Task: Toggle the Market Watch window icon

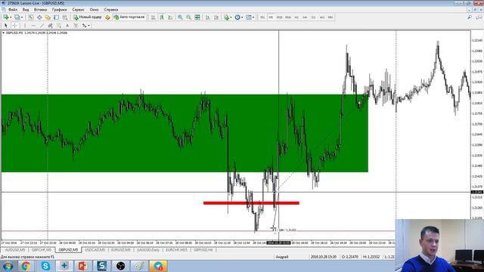Action: click(30, 17)
